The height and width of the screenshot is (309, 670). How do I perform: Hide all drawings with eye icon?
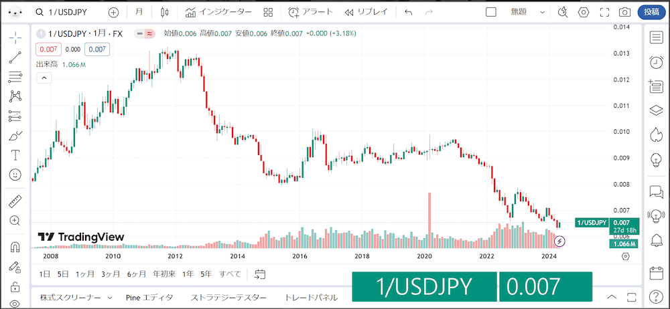click(15, 304)
